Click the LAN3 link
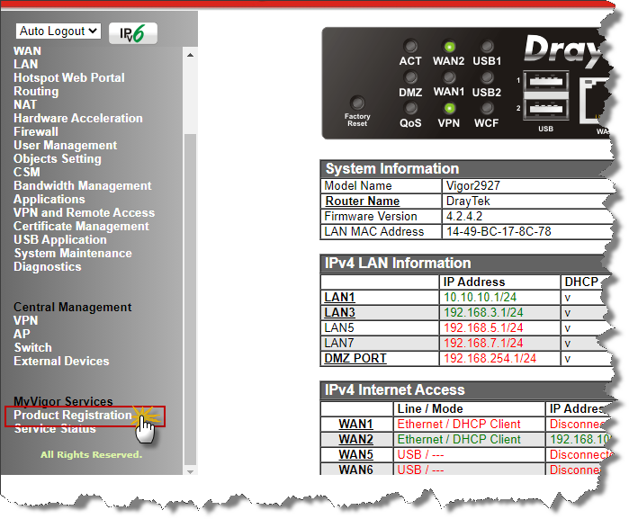Image resolution: width=629 pixels, height=519 pixels. click(339, 312)
